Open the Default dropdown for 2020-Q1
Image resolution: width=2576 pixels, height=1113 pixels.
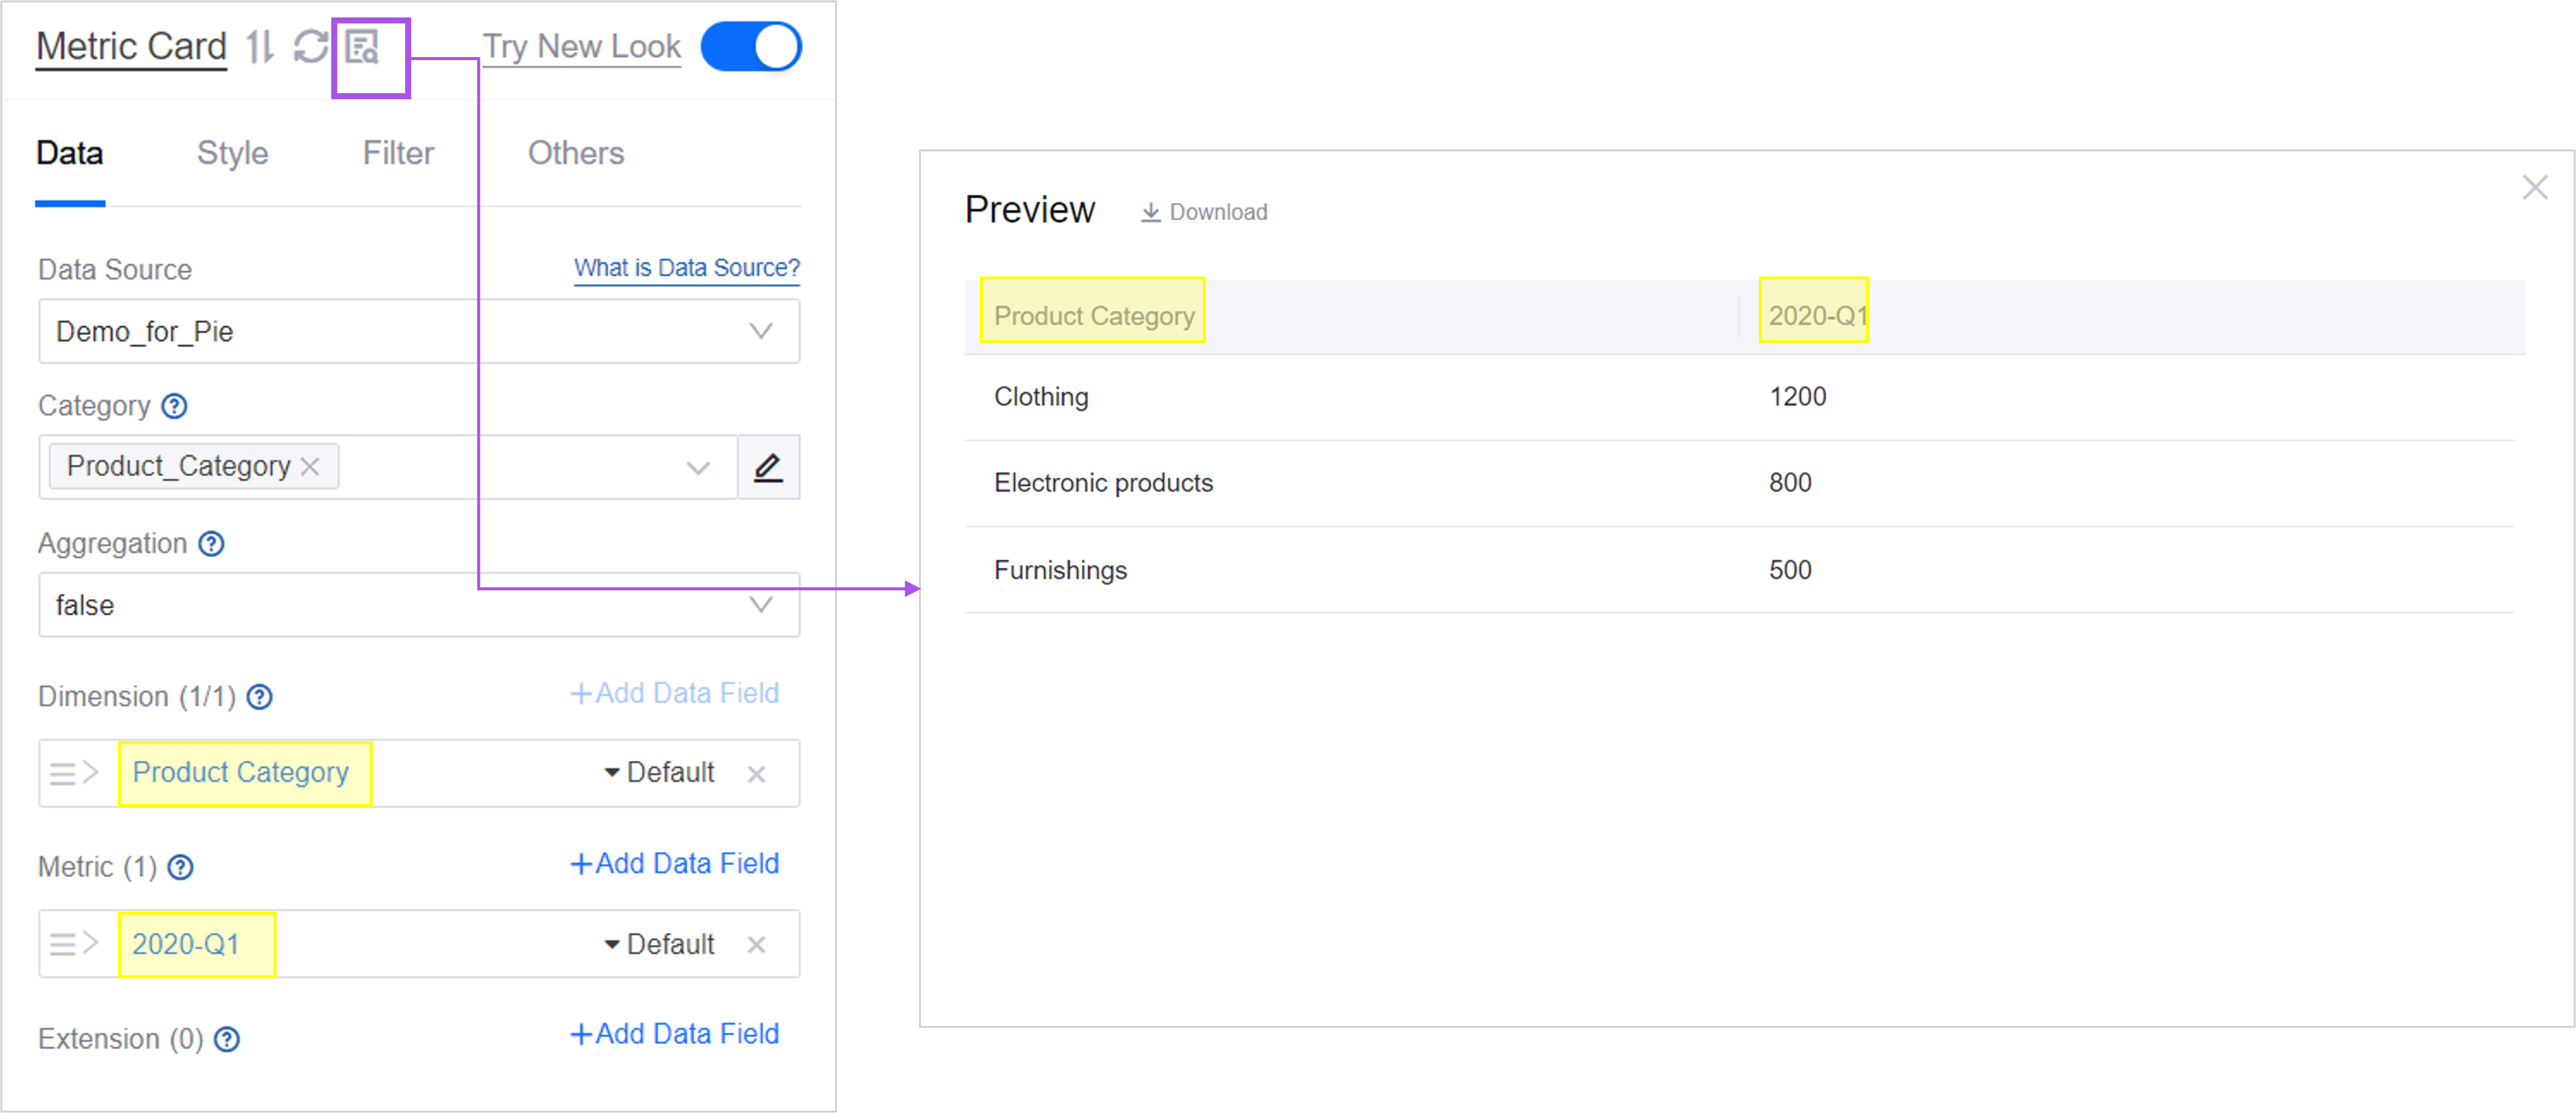[660, 945]
